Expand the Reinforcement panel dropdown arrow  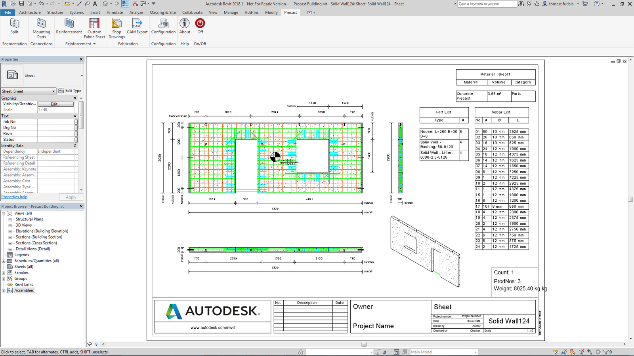click(x=94, y=44)
